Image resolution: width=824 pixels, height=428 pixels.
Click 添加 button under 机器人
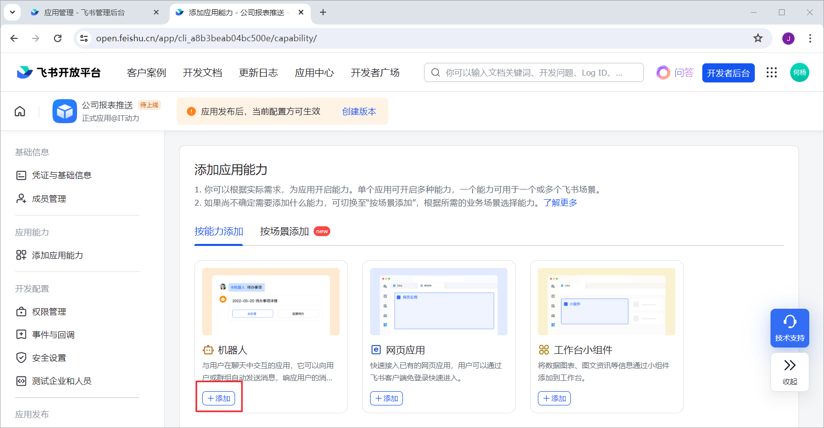click(x=219, y=398)
